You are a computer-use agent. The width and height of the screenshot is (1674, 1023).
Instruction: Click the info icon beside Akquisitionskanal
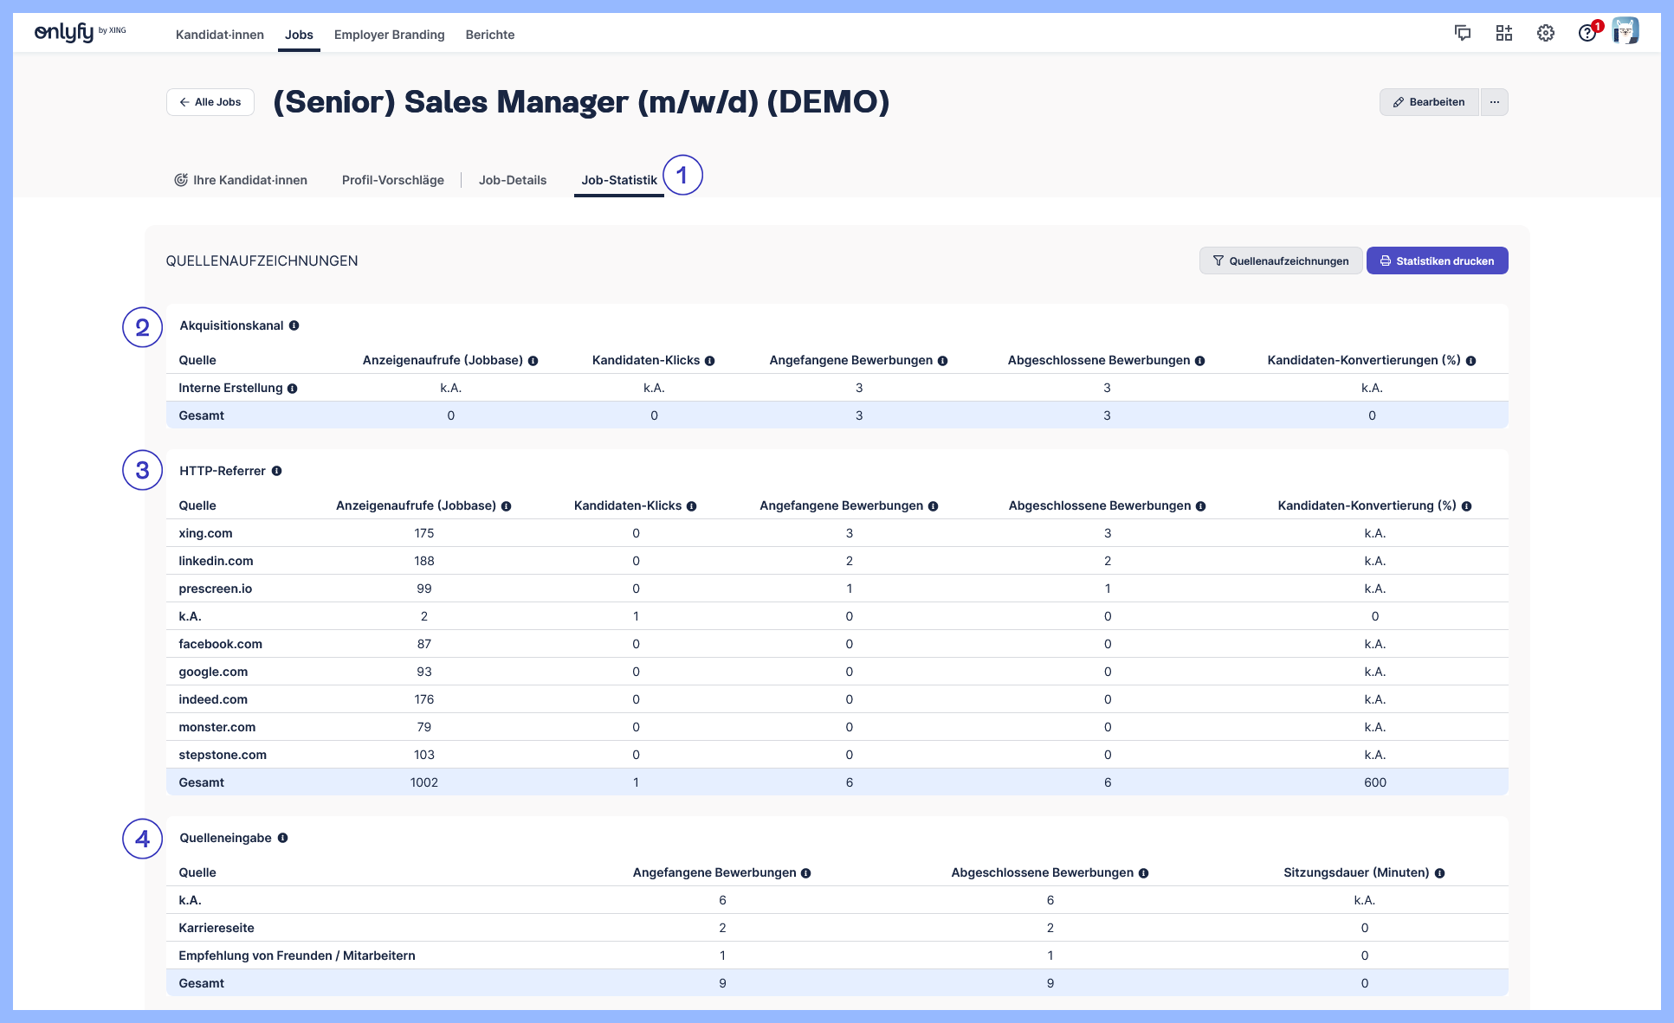click(294, 325)
